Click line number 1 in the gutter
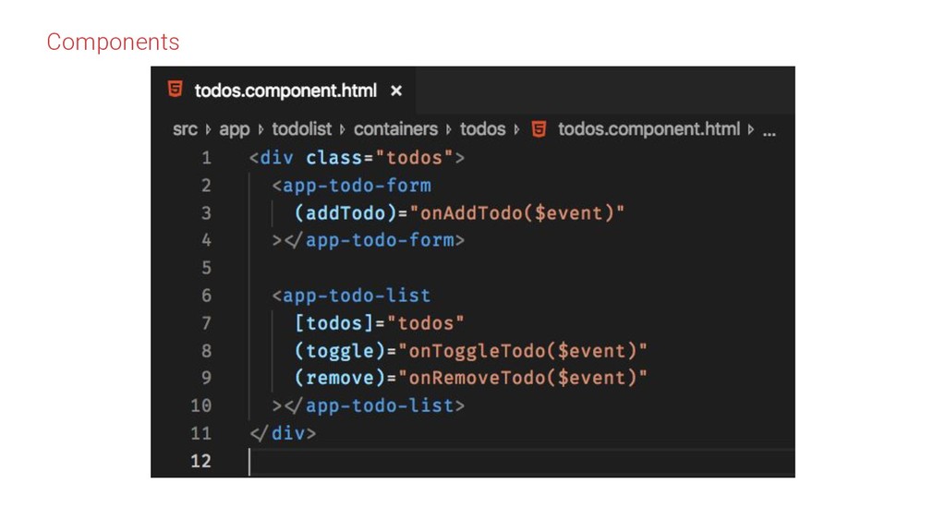This screenshot has width=946, height=532. pyautogui.click(x=206, y=158)
